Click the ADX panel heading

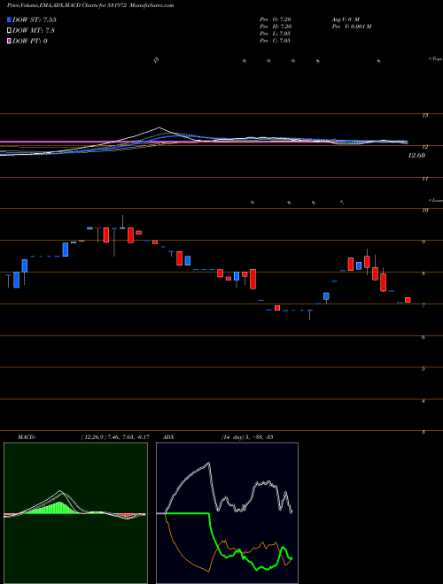pyautogui.click(x=169, y=437)
